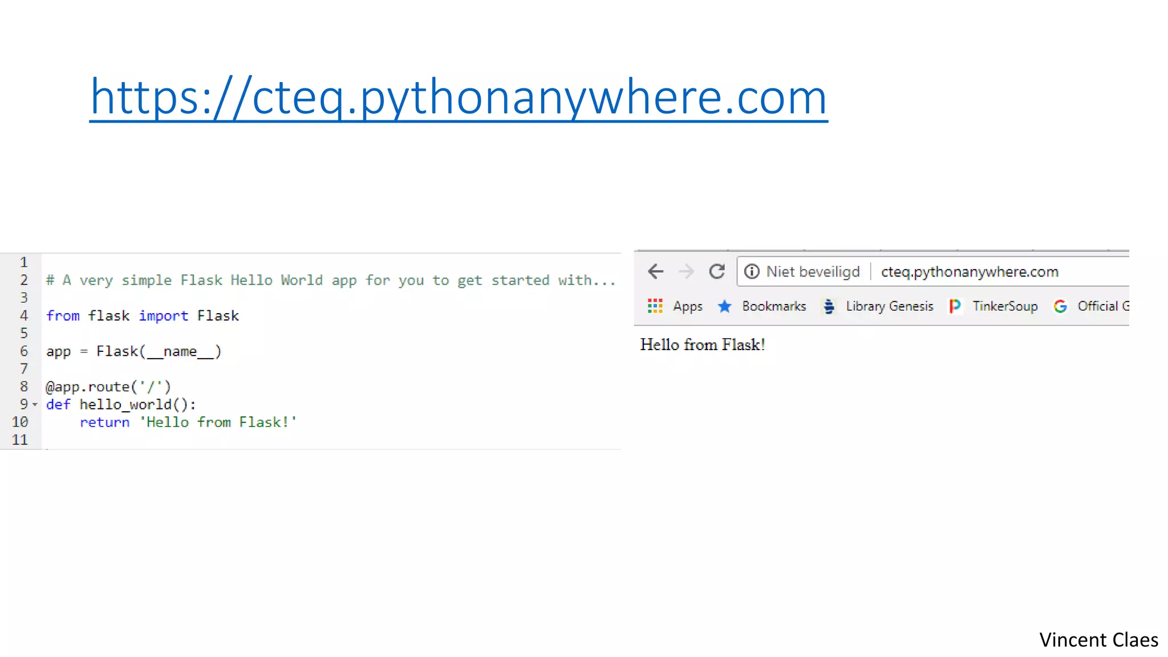
Task: Click line number 11 in gutter
Action: coord(20,440)
